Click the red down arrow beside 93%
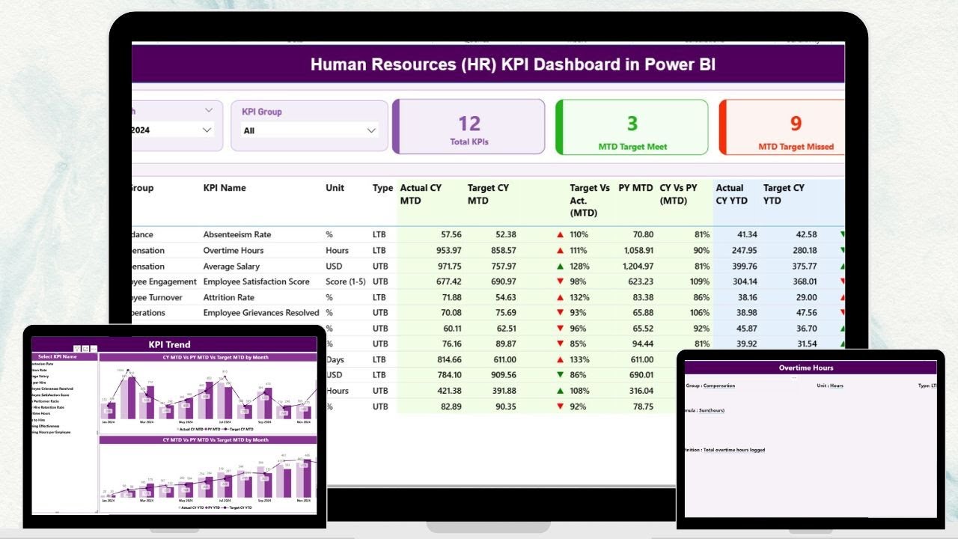 (560, 313)
